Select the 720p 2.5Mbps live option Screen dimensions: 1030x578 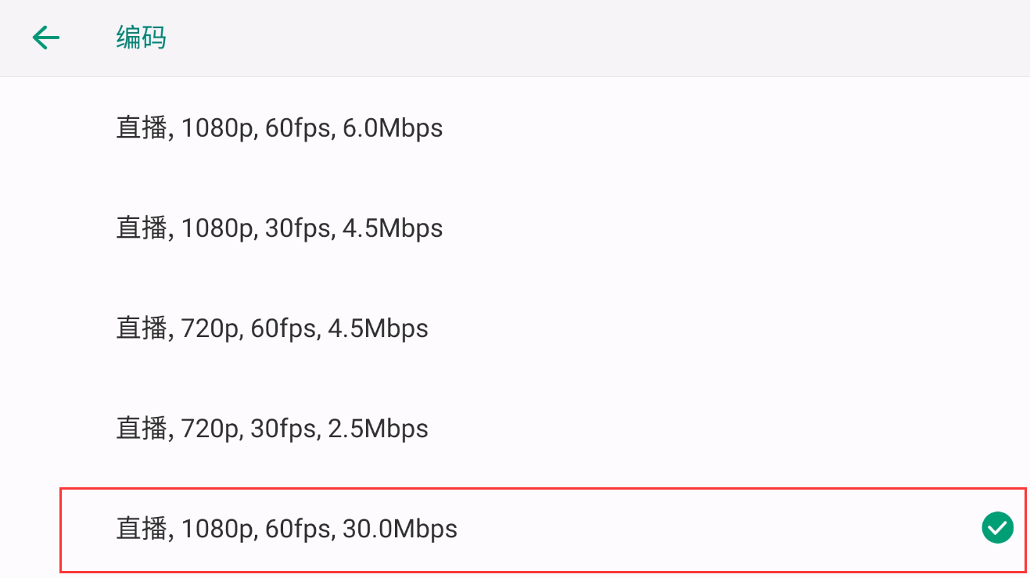click(x=515, y=429)
